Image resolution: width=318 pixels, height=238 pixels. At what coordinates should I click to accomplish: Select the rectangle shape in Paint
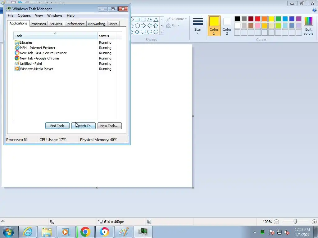pos(137,20)
